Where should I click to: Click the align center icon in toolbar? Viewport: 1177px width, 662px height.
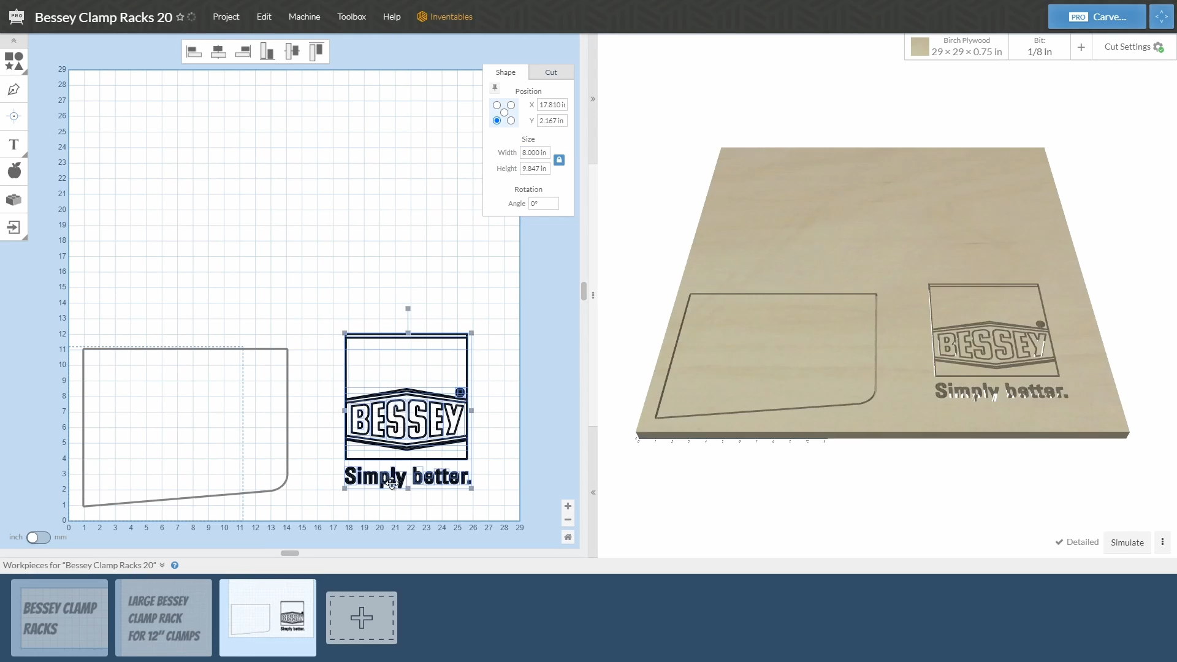218,51
